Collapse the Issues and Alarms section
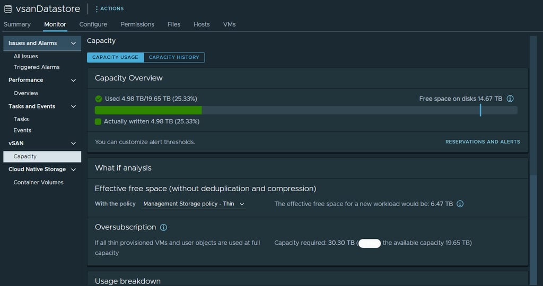The image size is (543, 286). [x=73, y=43]
